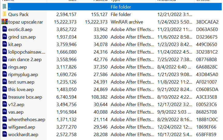The width and height of the screenshot is (223, 140).
Task: Select the rain dance 2.aep file
Action: [x=25, y=60]
